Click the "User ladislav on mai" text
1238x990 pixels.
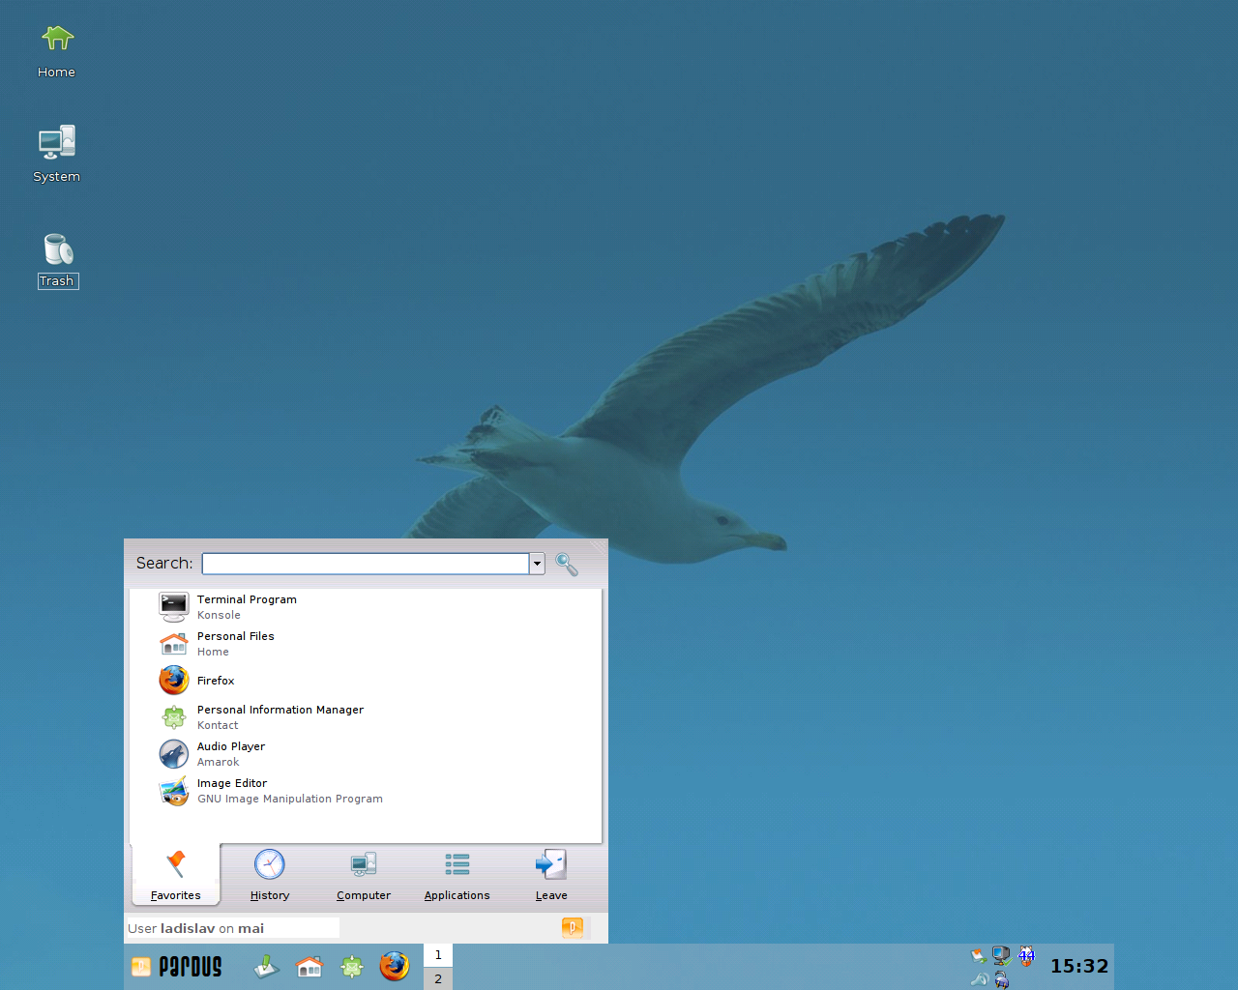pos(195,928)
